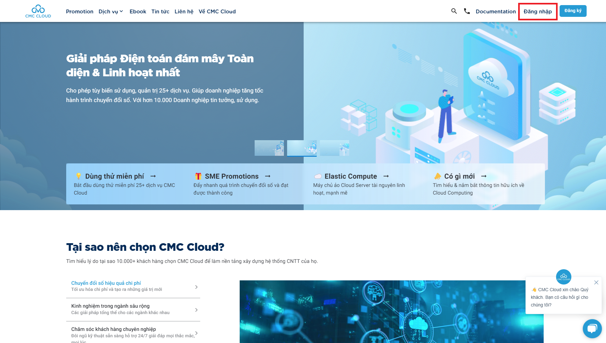Viewport: 606px width, 343px height.
Task: Click the arrow after Có gì mới
Action: point(484,176)
